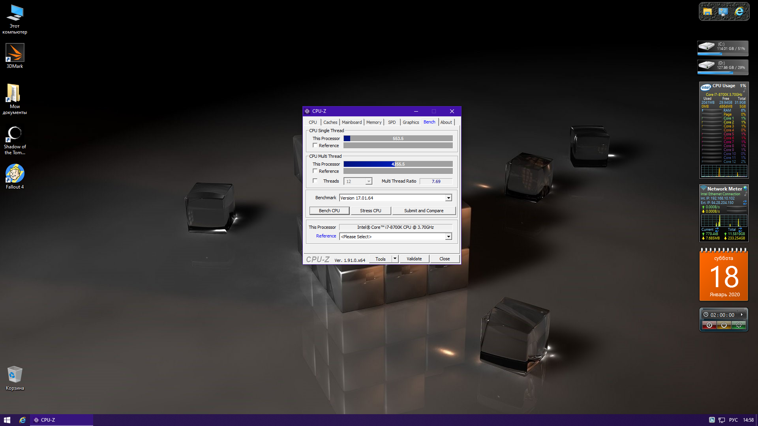This screenshot has width=758, height=426.
Task: Enable the single-thread Reference checkbox
Action: [x=315, y=145]
